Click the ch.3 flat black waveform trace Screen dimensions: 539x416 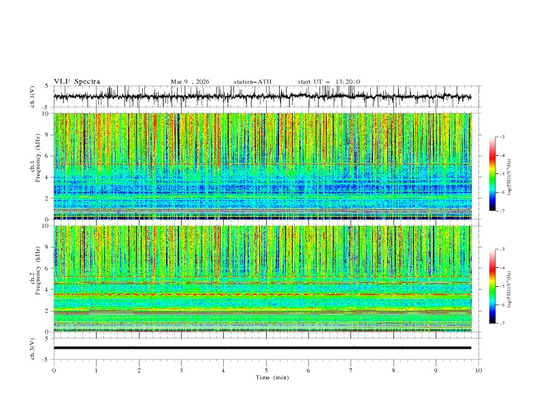click(262, 348)
